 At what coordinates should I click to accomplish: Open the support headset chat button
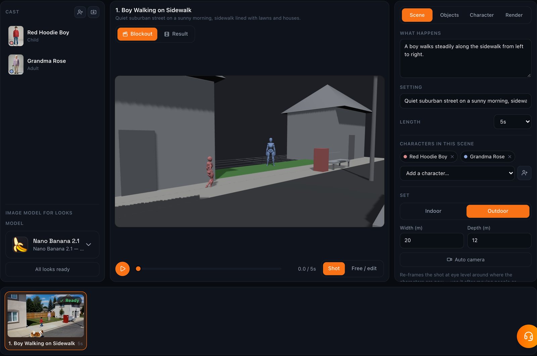point(528,336)
